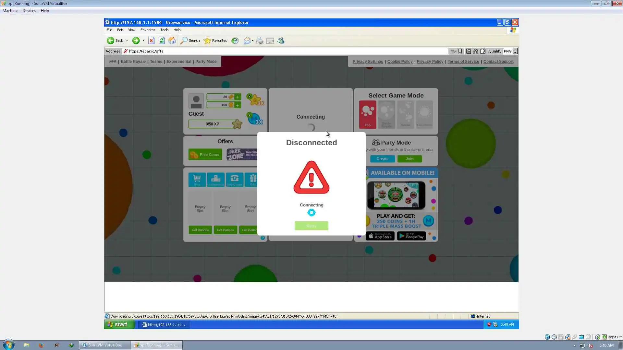This screenshot has height=350, width=623.
Task: Expand the Mail button dropdown arrow
Action: (252, 41)
